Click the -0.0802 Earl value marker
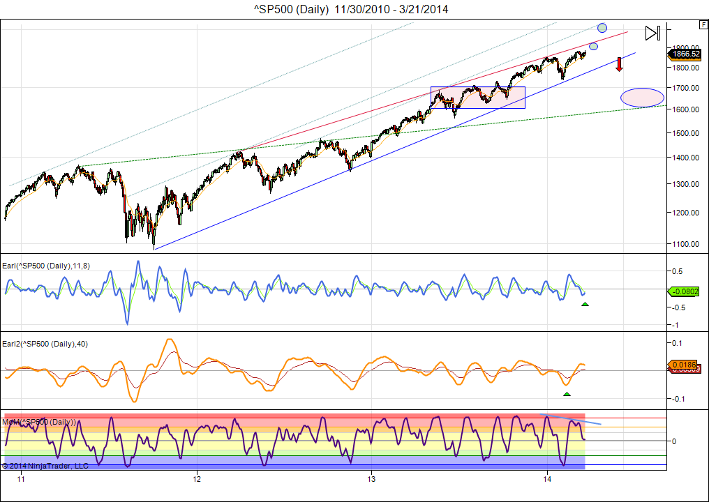The height and width of the screenshot is (502, 709). click(x=685, y=291)
